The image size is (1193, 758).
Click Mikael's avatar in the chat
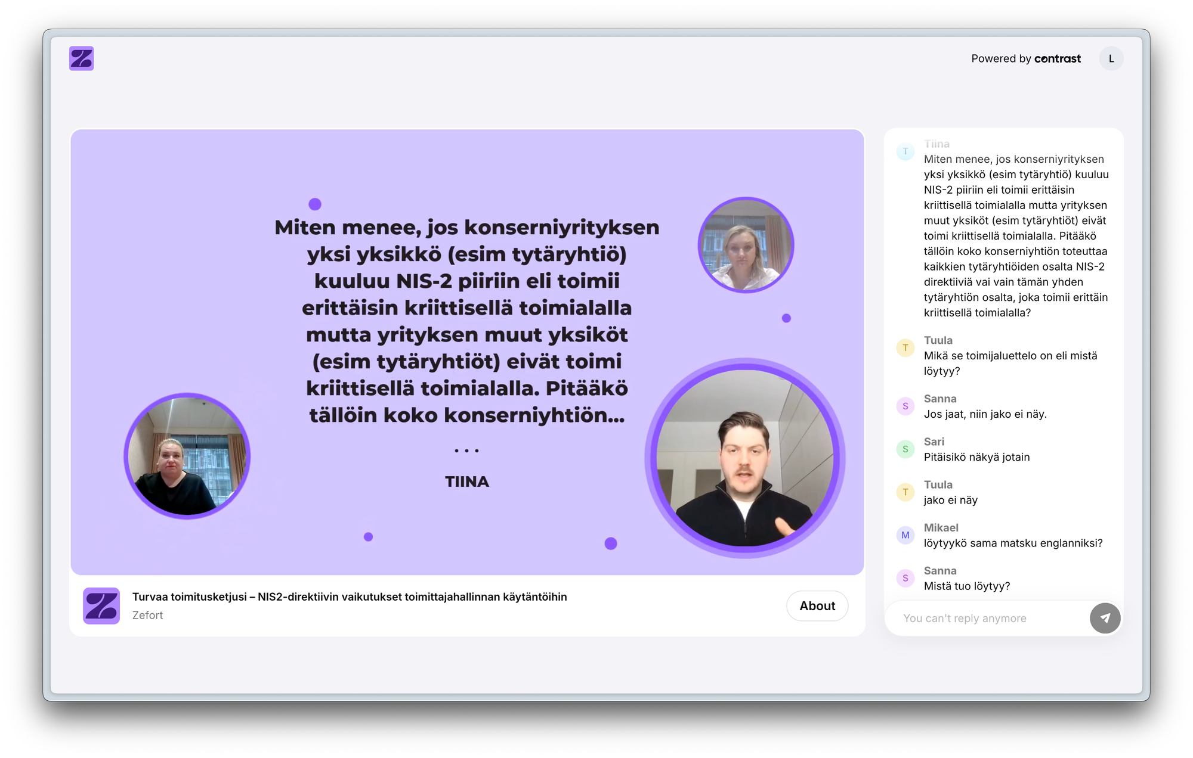tap(905, 535)
